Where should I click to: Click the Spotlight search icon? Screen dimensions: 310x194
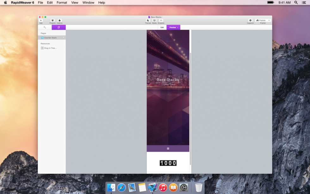click(296, 3)
